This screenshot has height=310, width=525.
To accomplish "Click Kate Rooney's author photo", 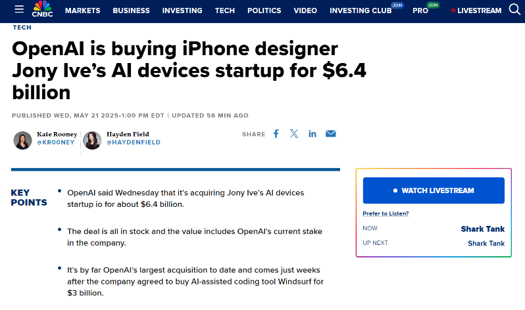I will 22,141.
